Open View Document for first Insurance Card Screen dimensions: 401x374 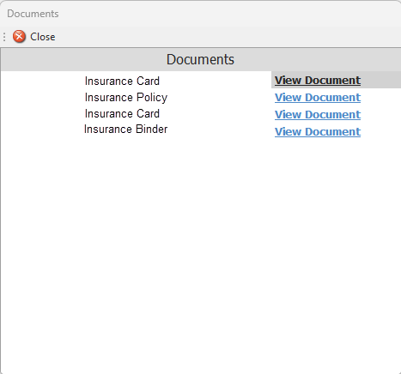pos(318,81)
